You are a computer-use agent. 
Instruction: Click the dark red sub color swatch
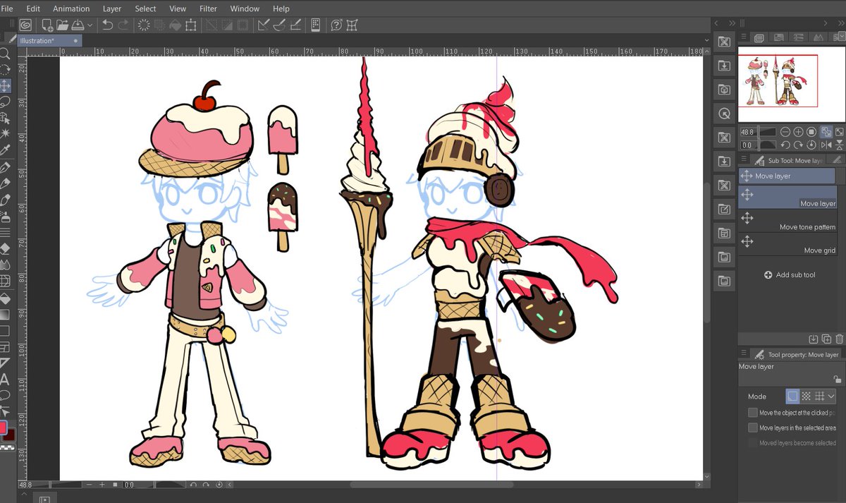tap(11, 434)
